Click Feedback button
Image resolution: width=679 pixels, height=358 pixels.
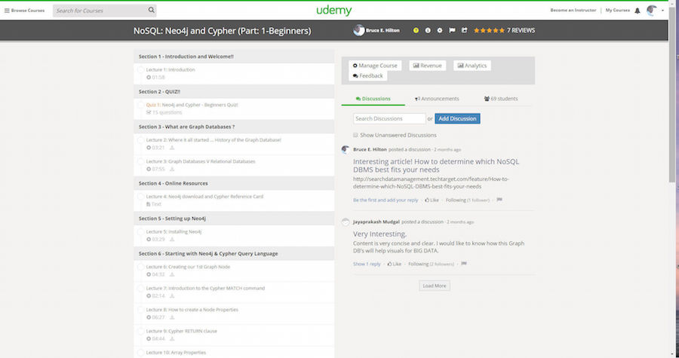(x=368, y=75)
